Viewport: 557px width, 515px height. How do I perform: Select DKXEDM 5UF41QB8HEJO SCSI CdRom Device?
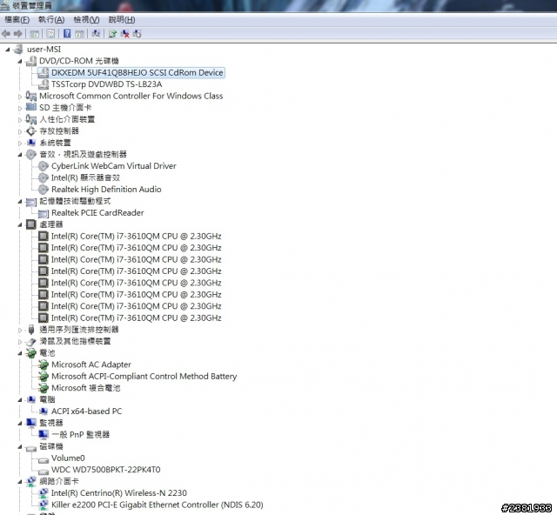click(138, 73)
